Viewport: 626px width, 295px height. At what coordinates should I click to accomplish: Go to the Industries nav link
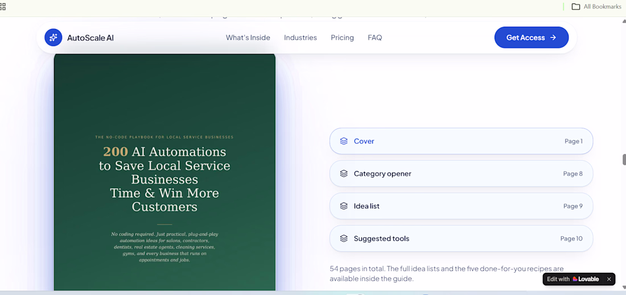(300, 38)
